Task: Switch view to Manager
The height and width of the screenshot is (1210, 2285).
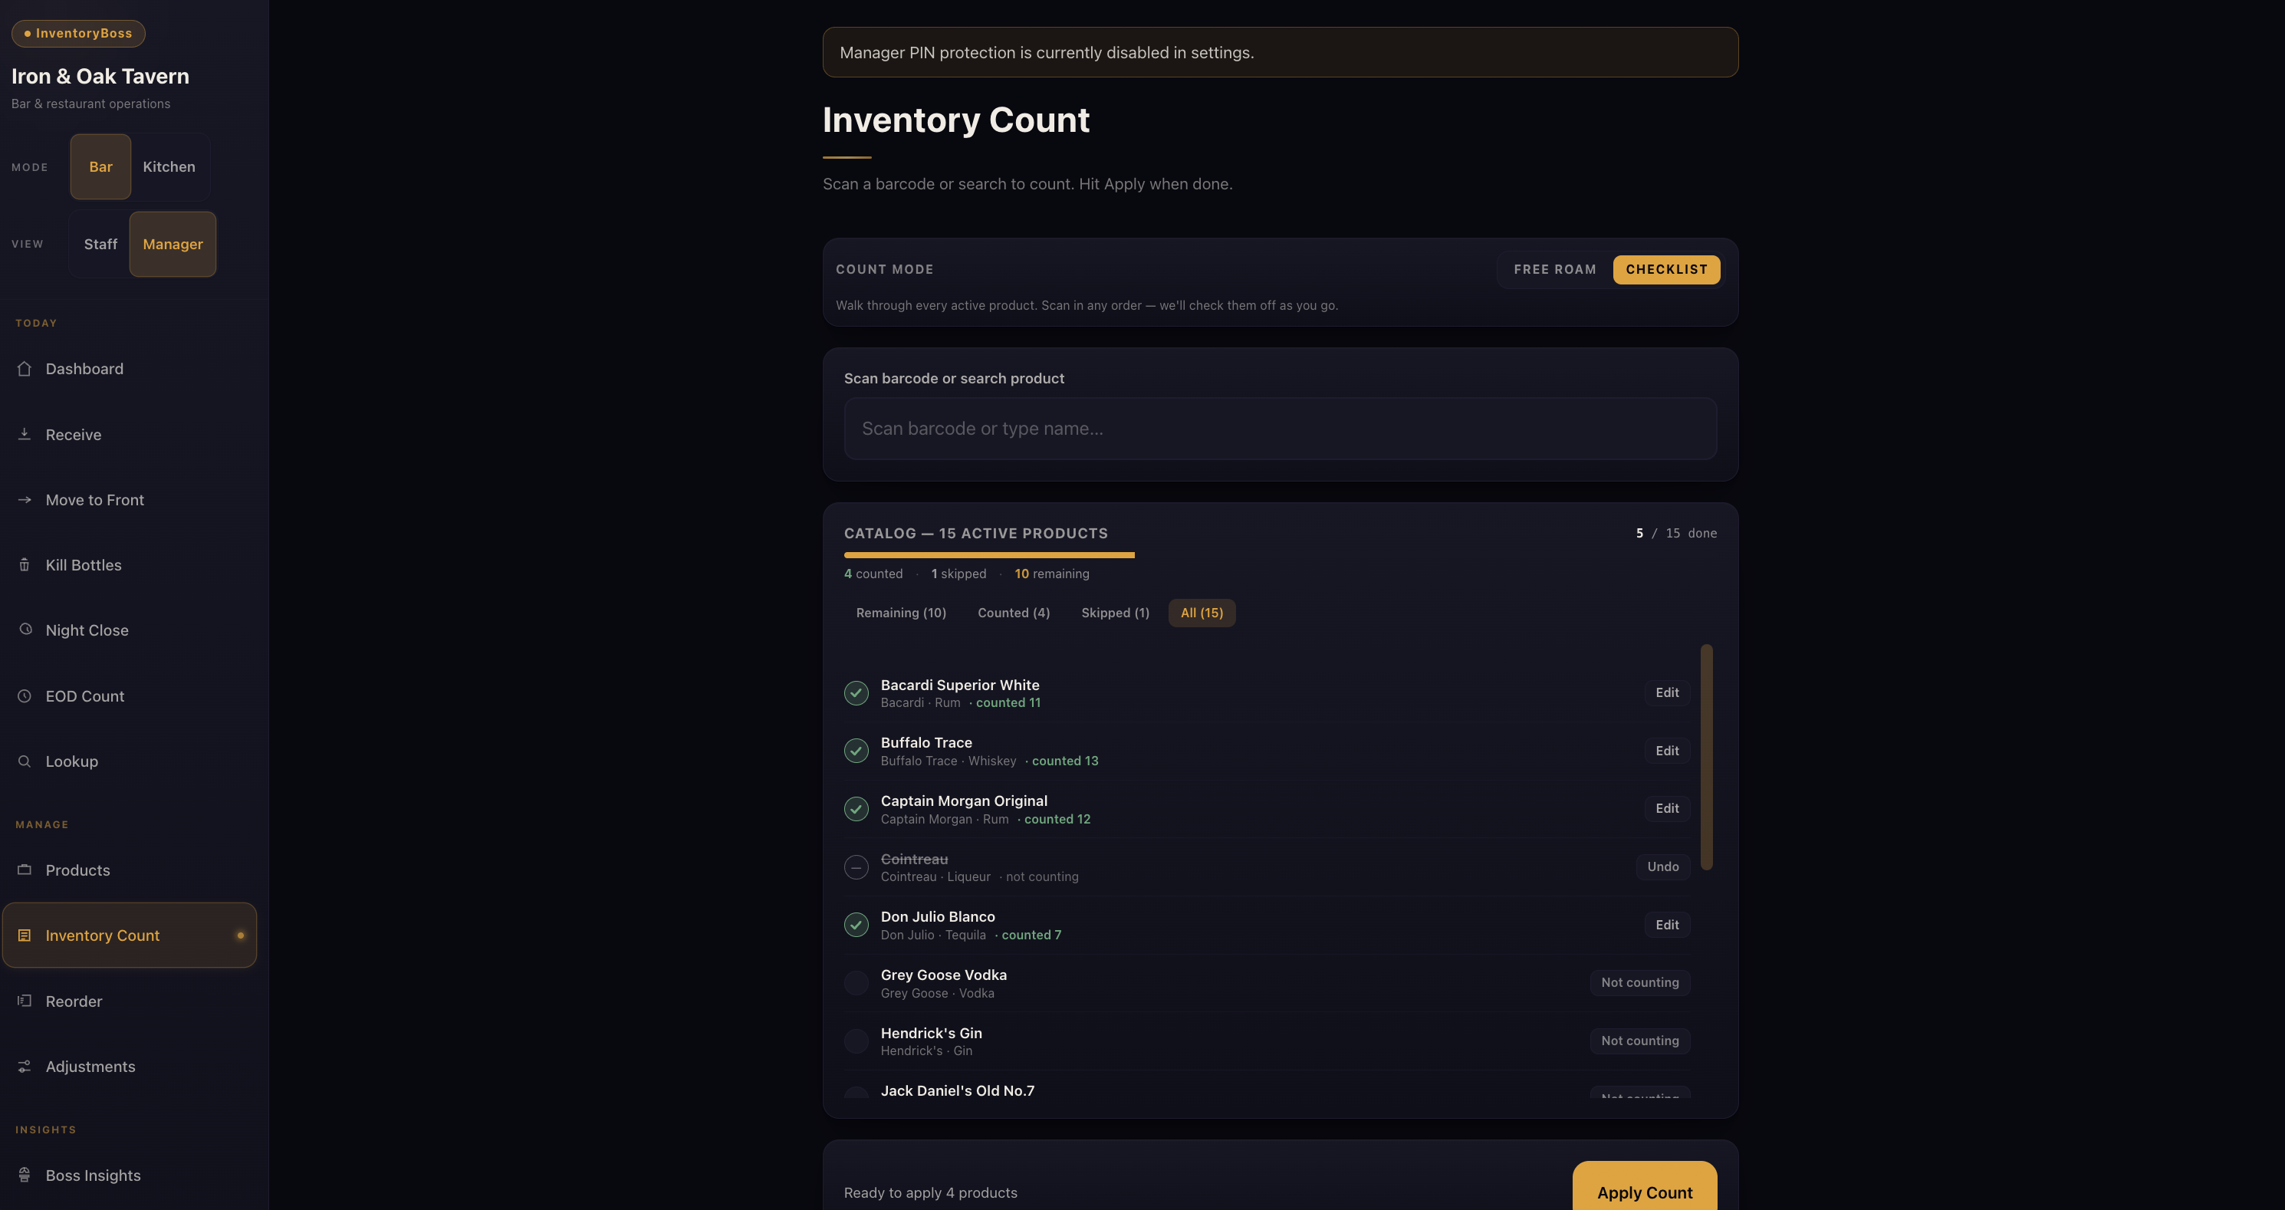Action: point(173,244)
